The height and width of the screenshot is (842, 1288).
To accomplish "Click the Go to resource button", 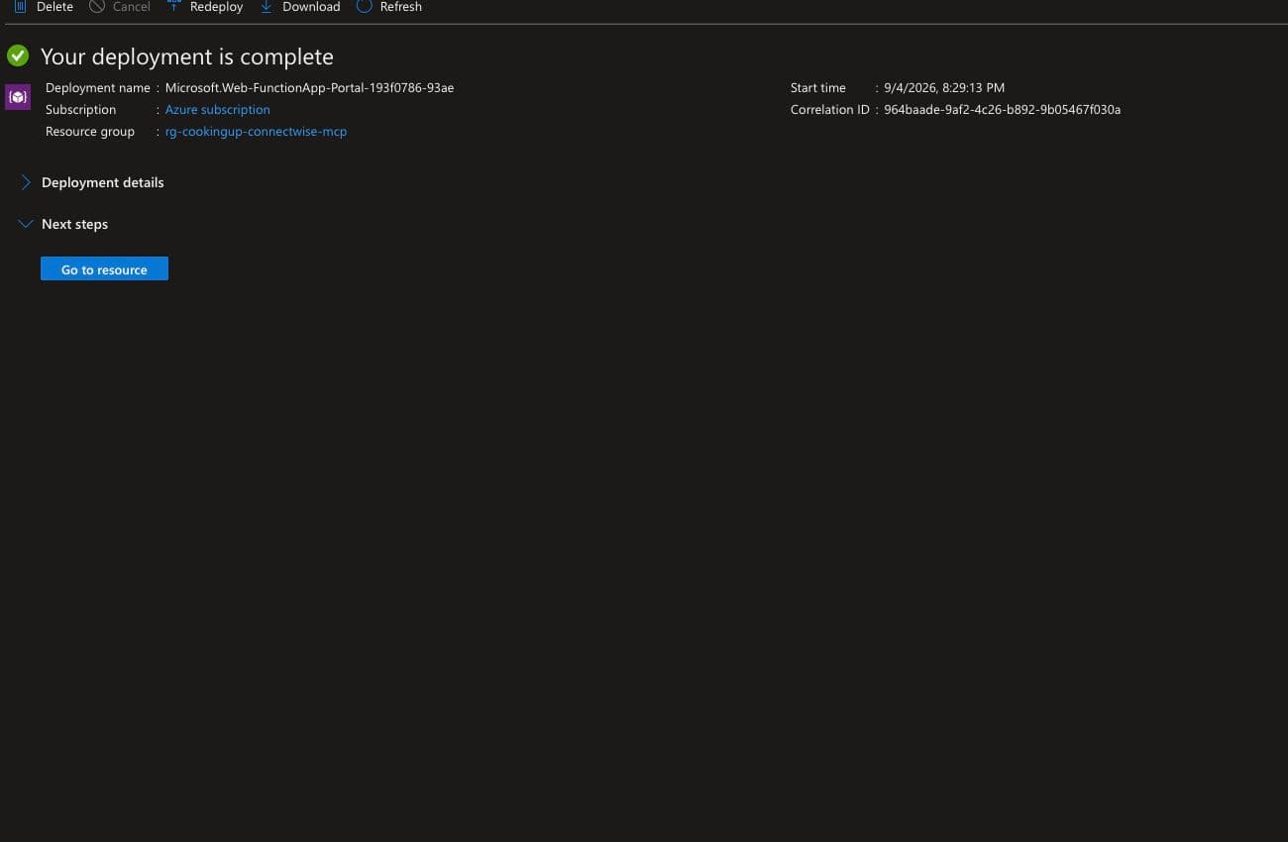I will click(x=104, y=268).
